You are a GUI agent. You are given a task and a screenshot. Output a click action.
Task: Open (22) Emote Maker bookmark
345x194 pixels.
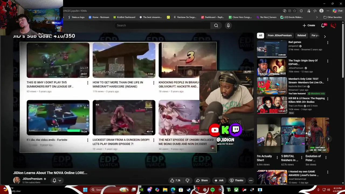coord(292,17)
